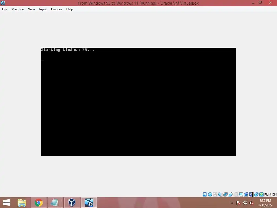The height and width of the screenshot is (208, 277).
Task: Switch to VirtualBox Manager taskbar icon
Action: [72, 203]
